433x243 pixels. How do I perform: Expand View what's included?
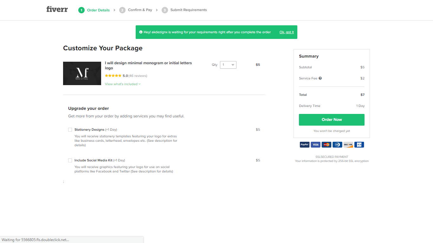click(x=123, y=84)
